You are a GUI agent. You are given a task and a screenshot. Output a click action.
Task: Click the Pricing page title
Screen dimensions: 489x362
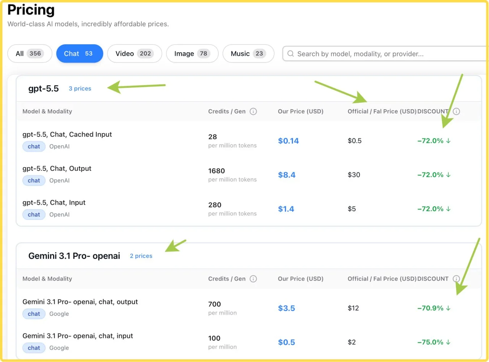[31, 10]
